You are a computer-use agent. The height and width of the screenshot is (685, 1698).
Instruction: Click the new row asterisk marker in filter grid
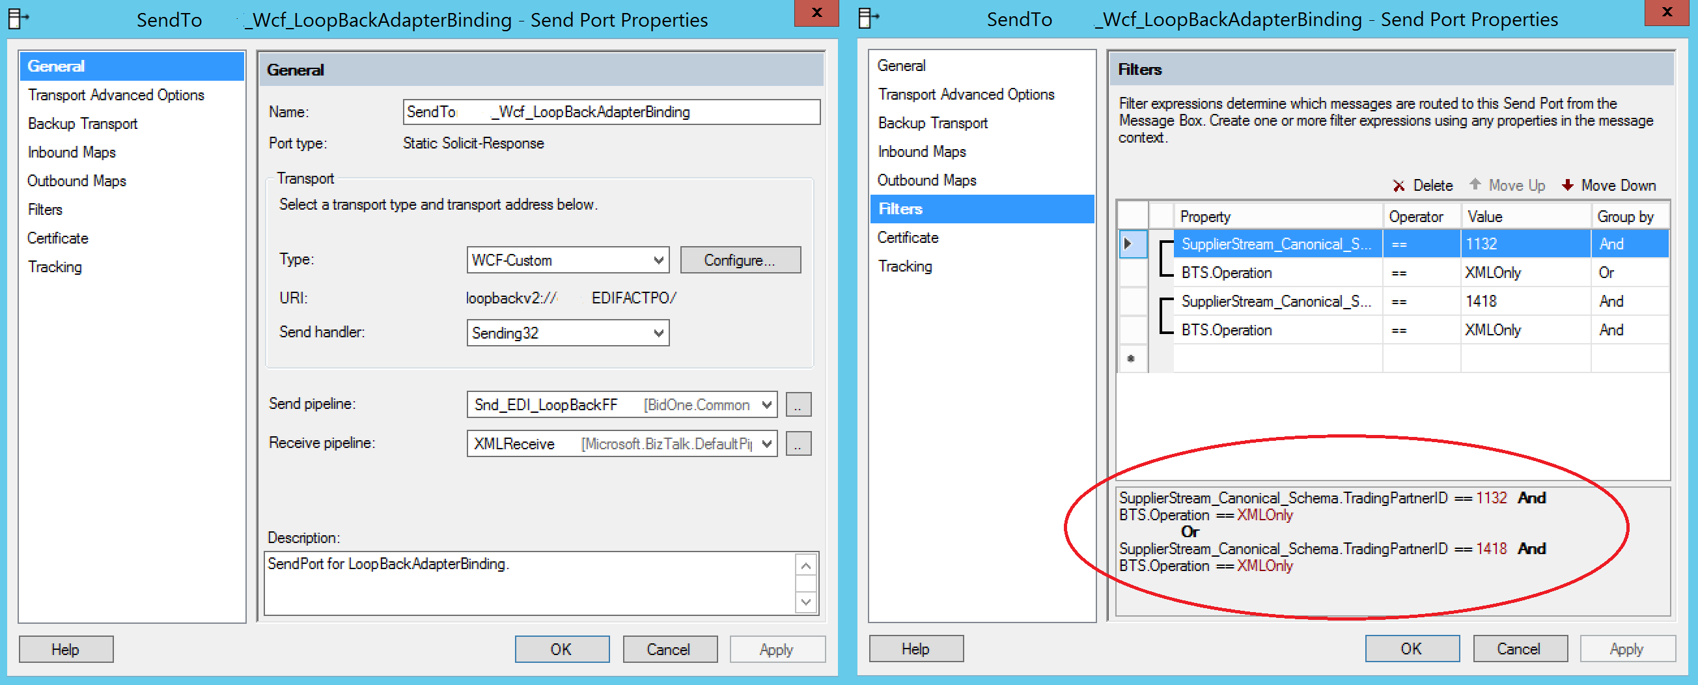[x=1131, y=359]
